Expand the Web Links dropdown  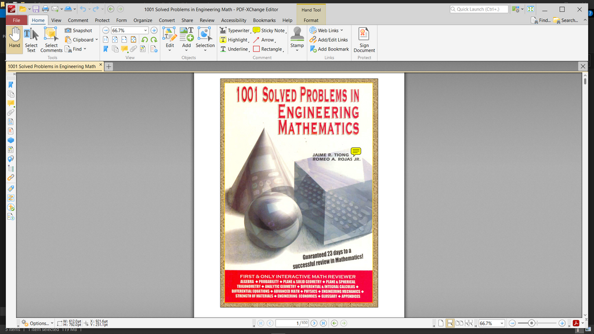pos(342,30)
